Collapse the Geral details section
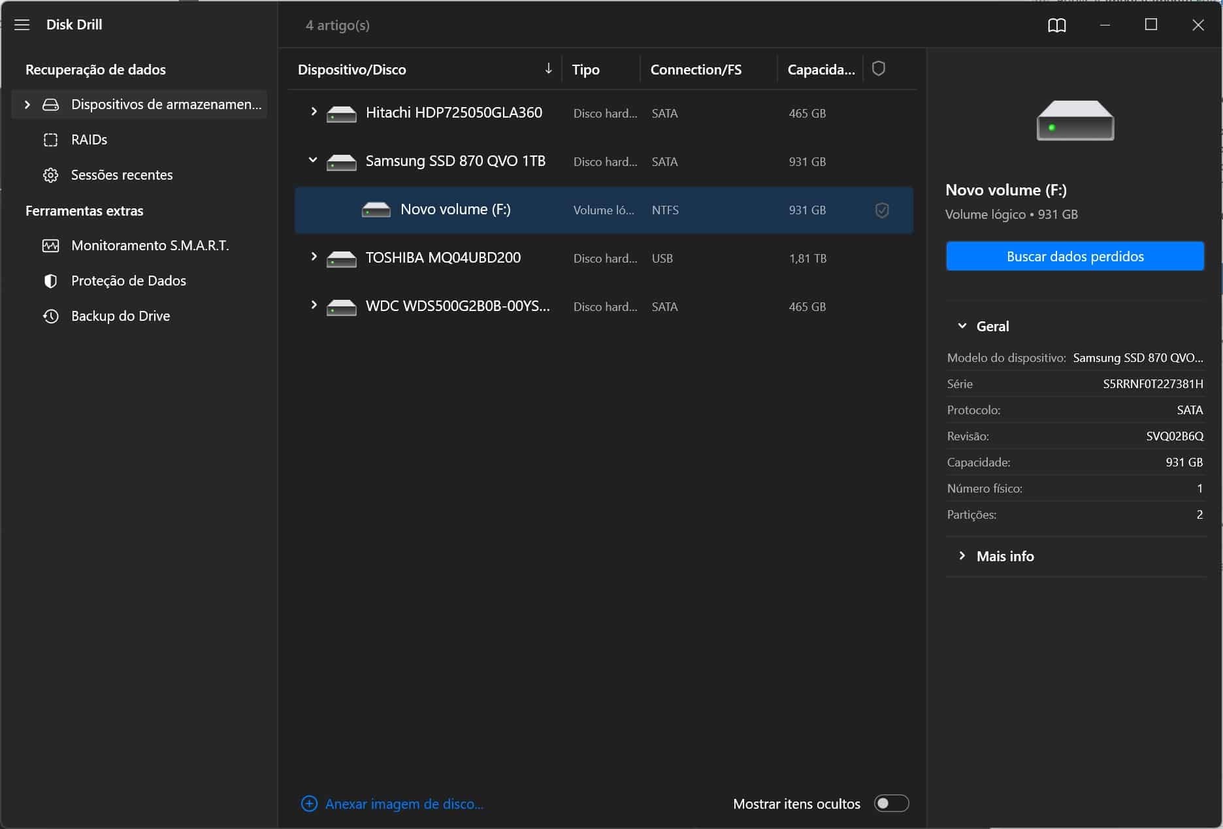This screenshot has height=829, width=1223. [x=962, y=326]
